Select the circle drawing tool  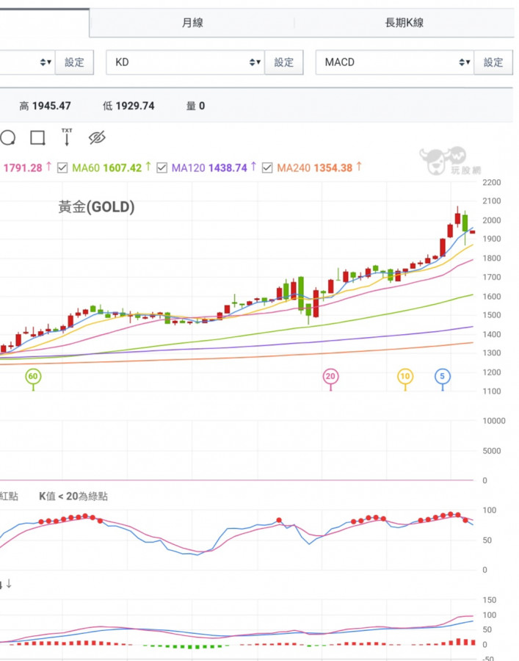click(x=8, y=138)
